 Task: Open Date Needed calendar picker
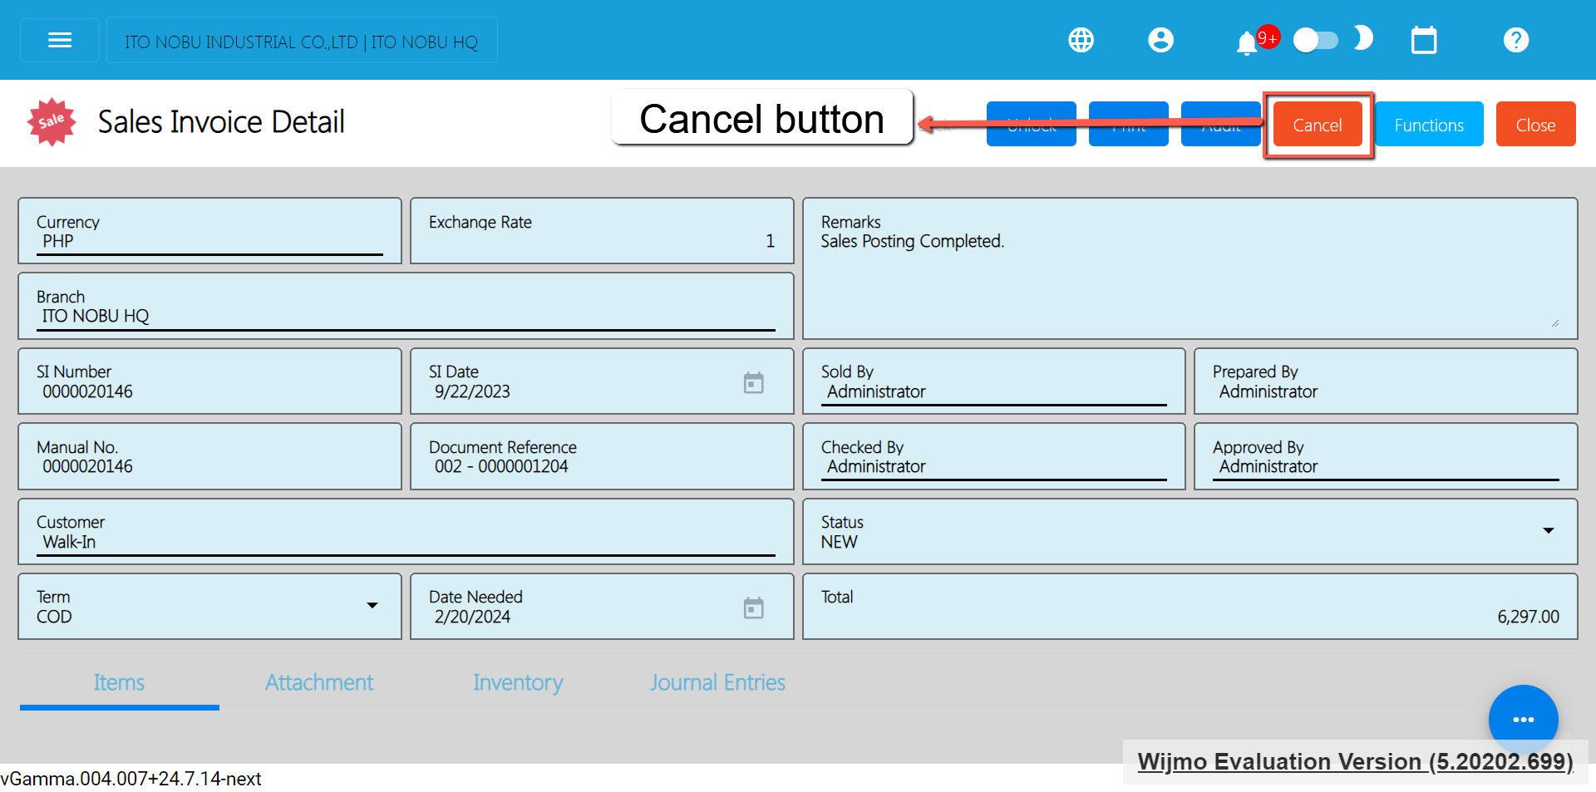(x=753, y=608)
